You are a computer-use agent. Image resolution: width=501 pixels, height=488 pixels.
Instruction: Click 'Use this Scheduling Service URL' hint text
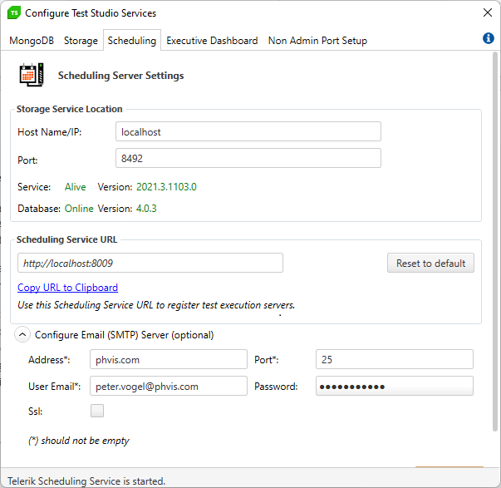click(x=156, y=305)
